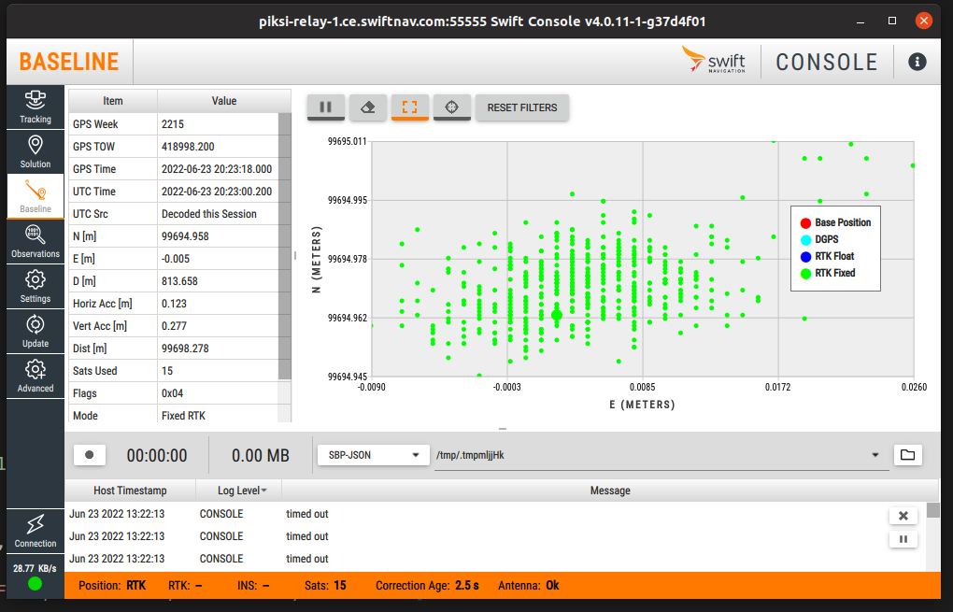
Task: Click the log panel scrollbar
Action: 933,510
